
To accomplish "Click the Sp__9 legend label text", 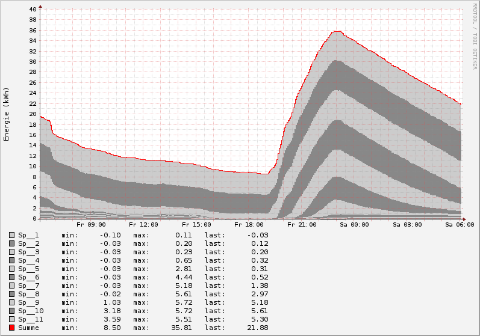I will pyautogui.click(x=28, y=302).
